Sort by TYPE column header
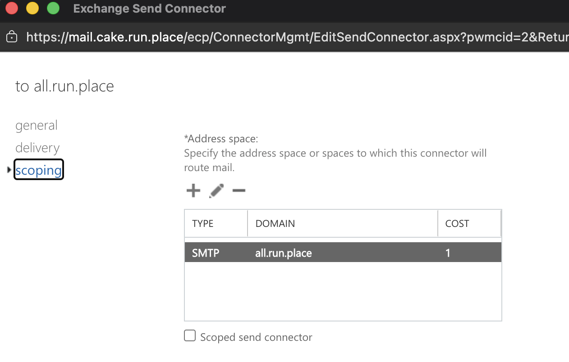The width and height of the screenshot is (569, 362). coord(203,223)
